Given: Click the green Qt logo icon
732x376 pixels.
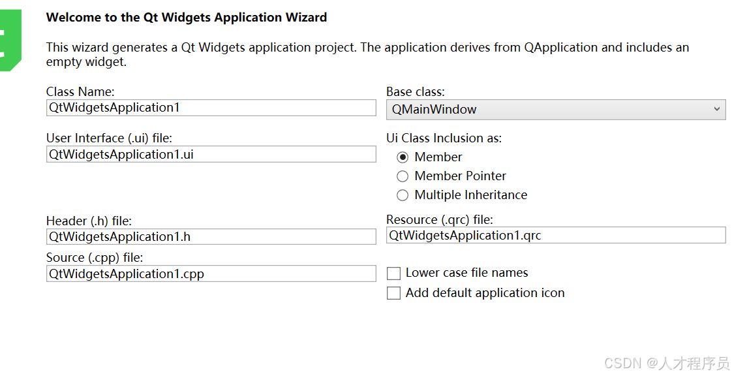Looking at the screenshot, I should click(9, 39).
